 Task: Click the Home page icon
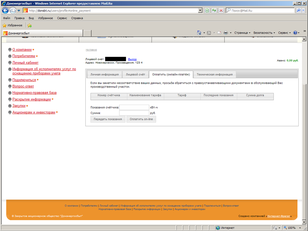point(199,32)
